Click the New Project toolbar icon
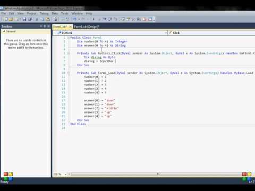Viewport: 255px width, 191px height. [x=5, y=19]
